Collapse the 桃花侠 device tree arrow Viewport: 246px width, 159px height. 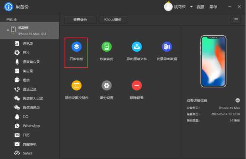[x=8, y=30]
